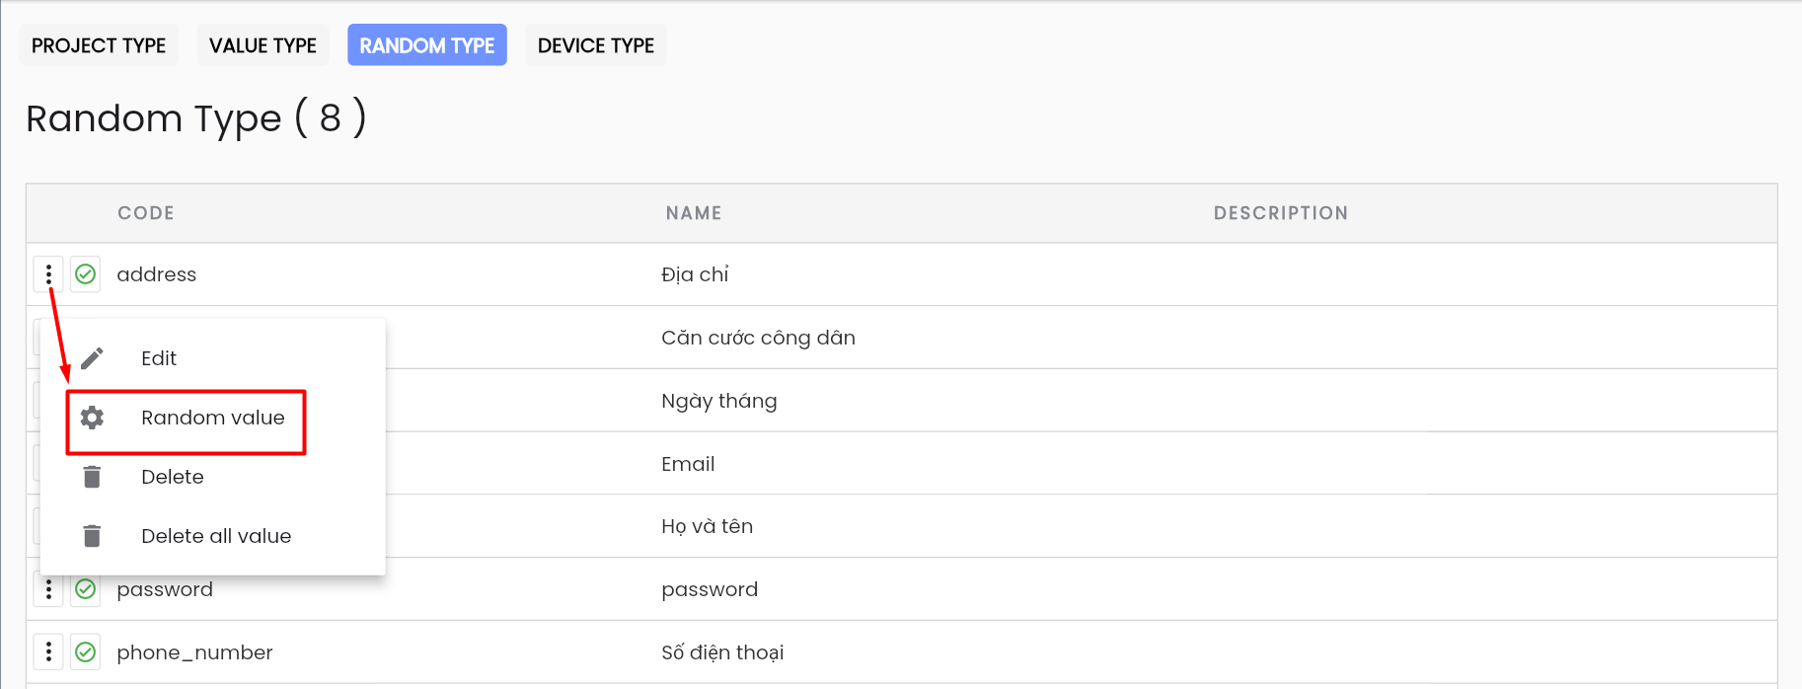This screenshot has width=1802, height=689.
Task: Click the password code cell
Action: [x=165, y=589]
